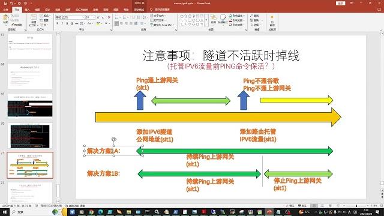Image resolution: width=384 pixels, height=216 pixels.
Task: Switch to the Slide Show ribbon tab
Action: pyautogui.click(x=82, y=10)
